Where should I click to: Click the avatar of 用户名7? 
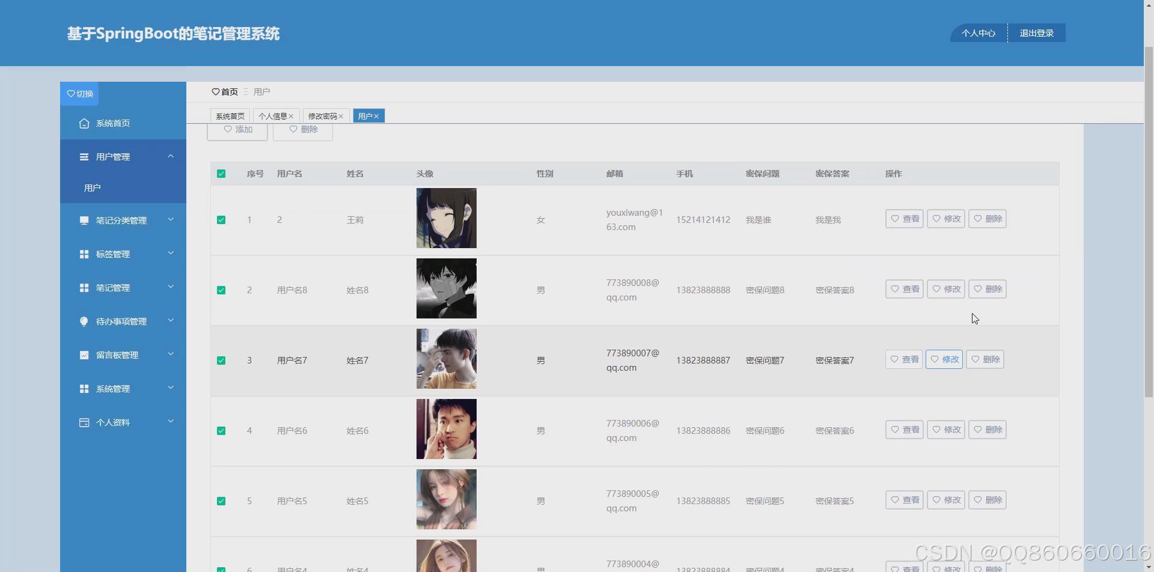tap(447, 359)
